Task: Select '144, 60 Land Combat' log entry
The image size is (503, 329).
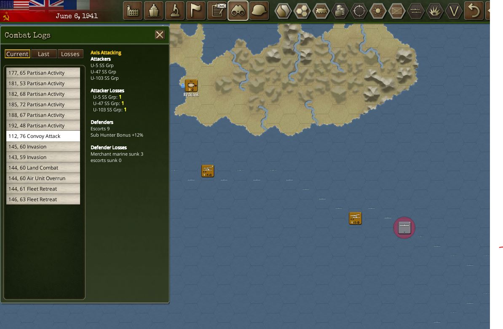Action: coord(43,168)
